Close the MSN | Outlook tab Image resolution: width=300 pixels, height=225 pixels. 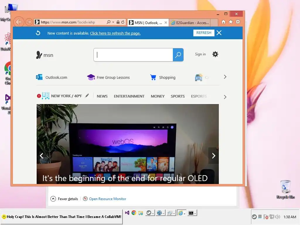[x=166, y=23]
